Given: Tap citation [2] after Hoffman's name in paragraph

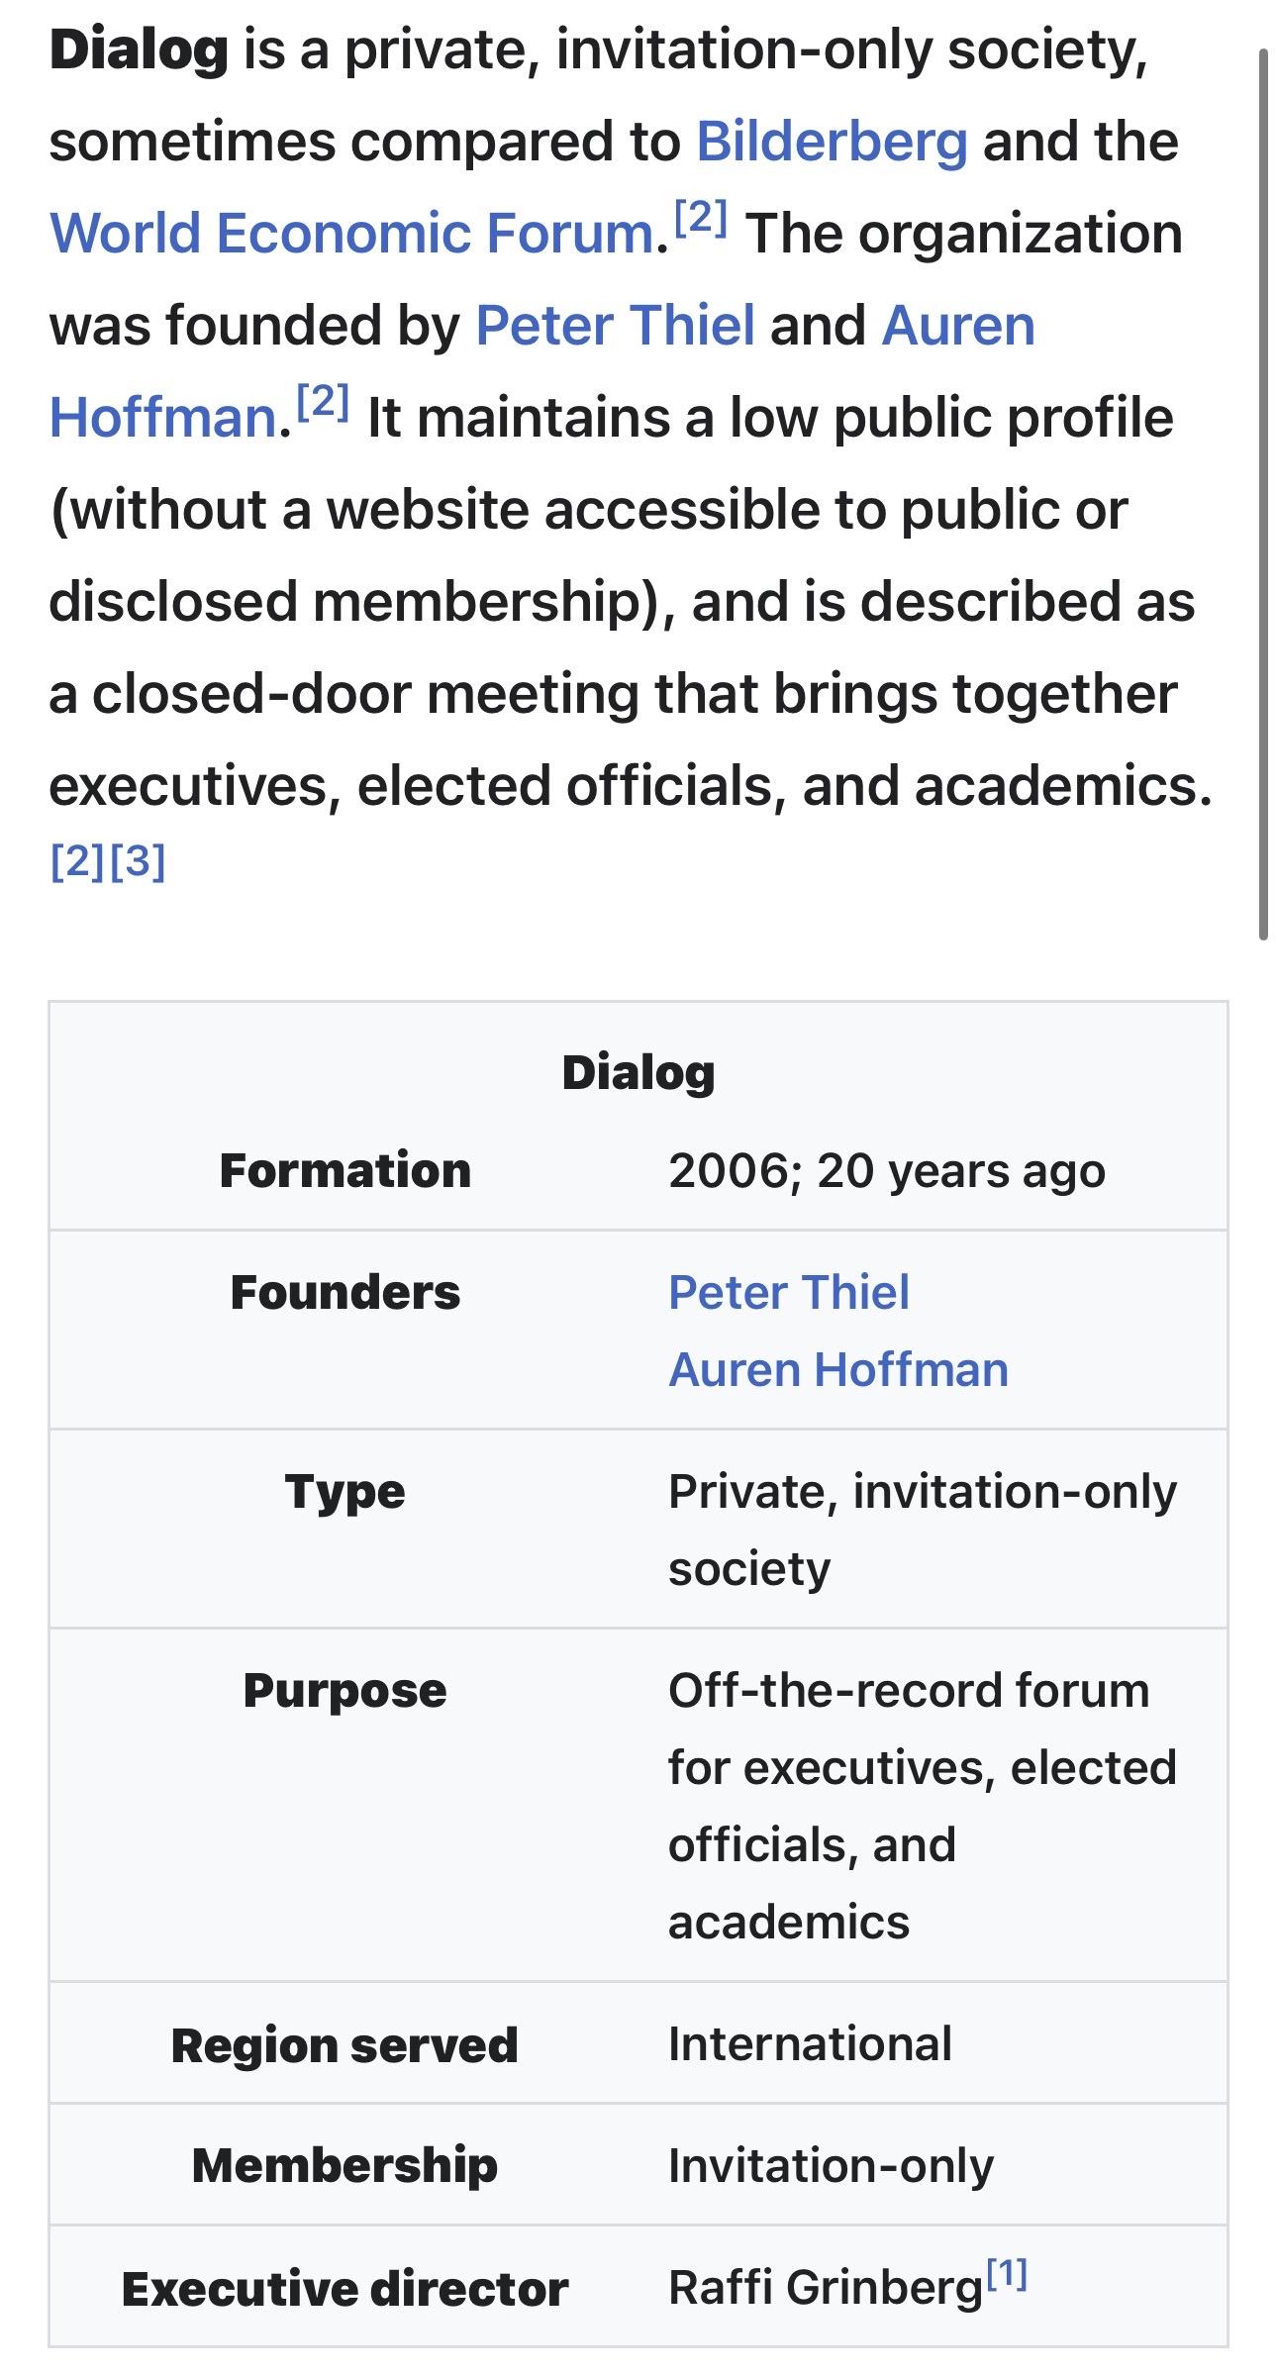Looking at the screenshot, I should tap(323, 401).
